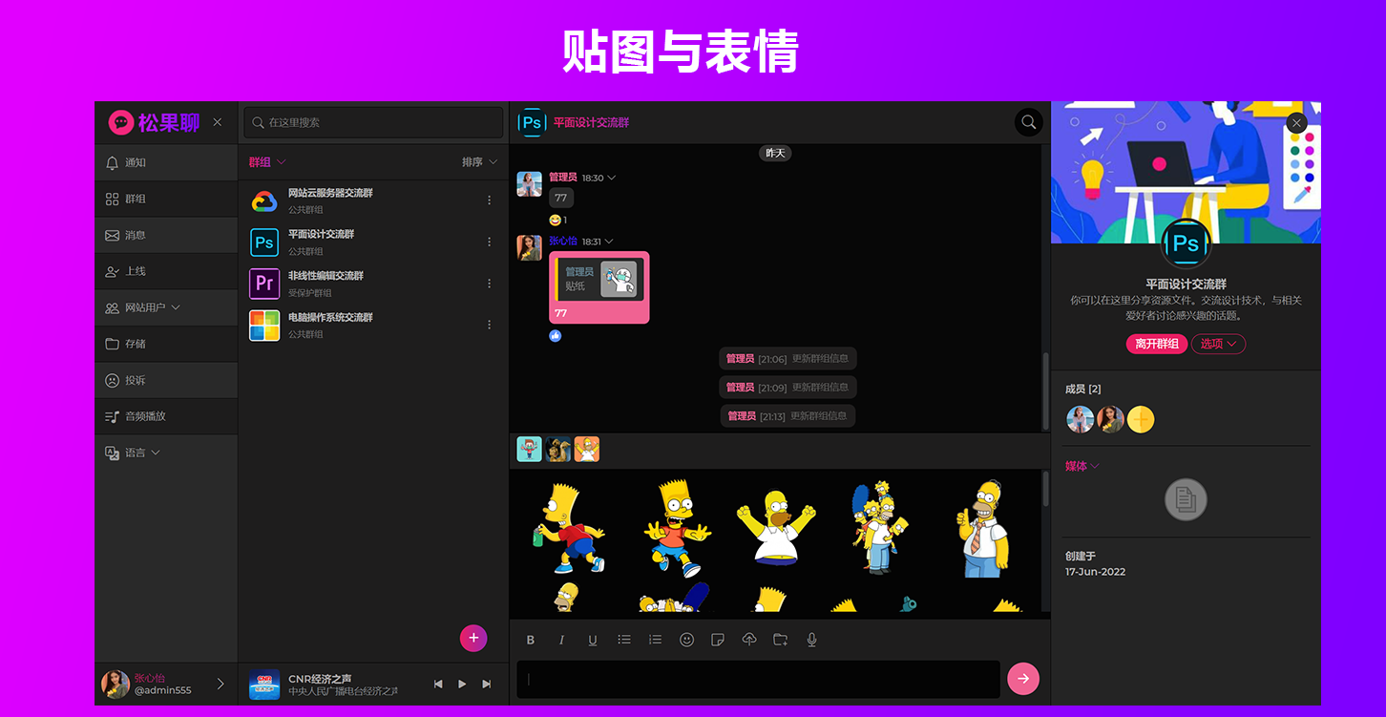Click the 离开群组 leave group button
Screen dimensions: 1386x717
point(1157,344)
